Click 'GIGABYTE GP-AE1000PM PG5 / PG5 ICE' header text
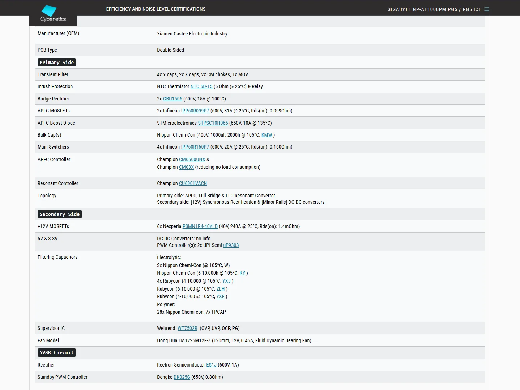The image size is (520, 390). [434, 9]
